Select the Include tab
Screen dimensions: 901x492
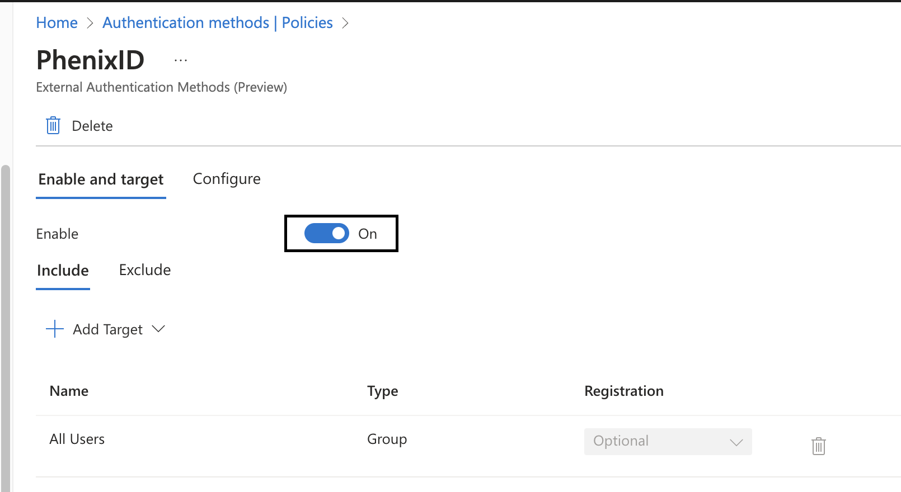coord(63,271)
